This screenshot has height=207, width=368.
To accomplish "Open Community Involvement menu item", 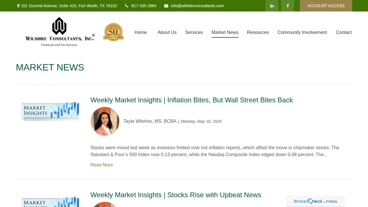I will 302,32.
